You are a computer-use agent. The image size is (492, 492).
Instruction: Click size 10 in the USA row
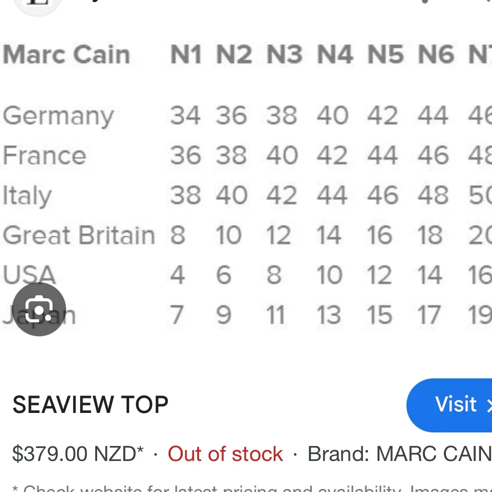coord(329,274)
